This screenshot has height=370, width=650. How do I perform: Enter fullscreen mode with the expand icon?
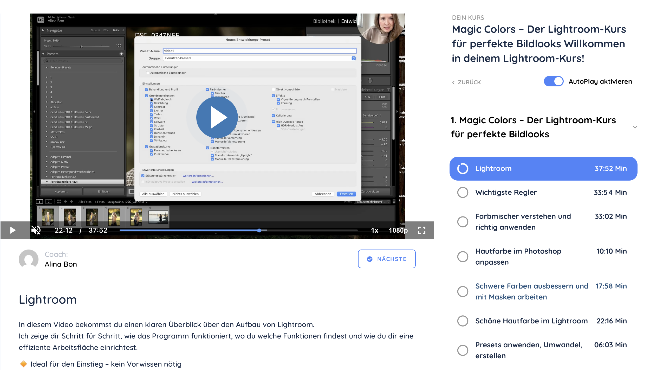[x=422, y=230]
